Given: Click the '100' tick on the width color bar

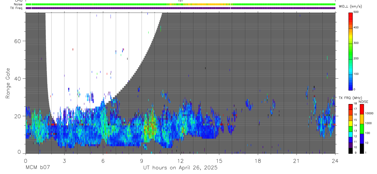Looking at the screenshot, I should coord(356,74).
